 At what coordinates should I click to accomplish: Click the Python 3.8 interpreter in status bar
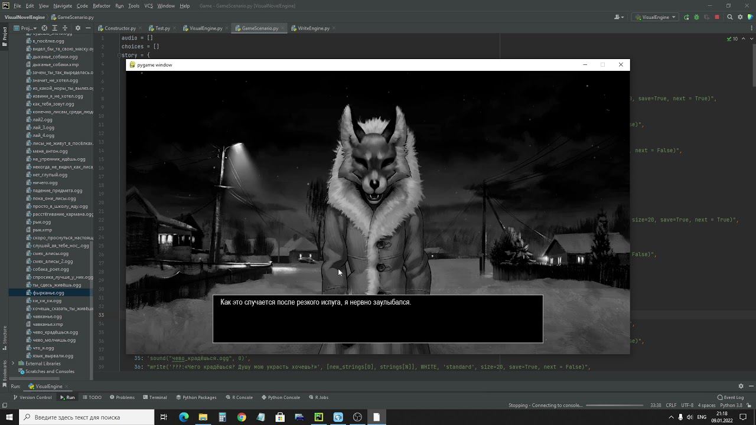(x=731, y=406)
